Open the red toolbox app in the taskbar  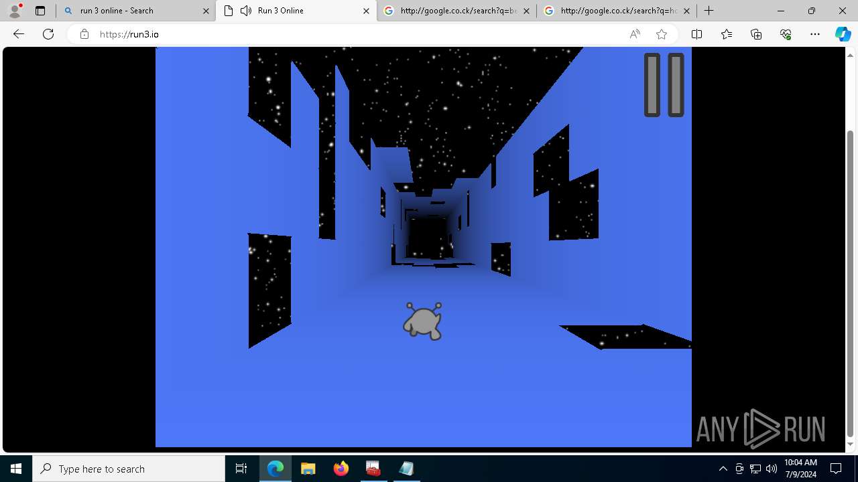click(373, 469)
